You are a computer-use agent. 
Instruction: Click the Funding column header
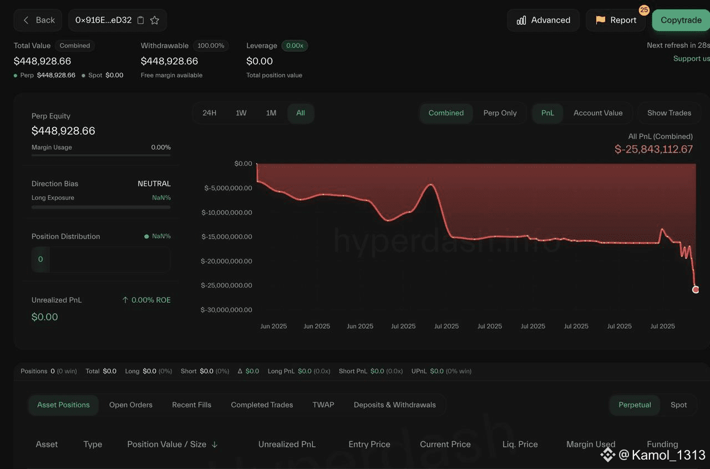pyautogui.click(x=662, y=445)
